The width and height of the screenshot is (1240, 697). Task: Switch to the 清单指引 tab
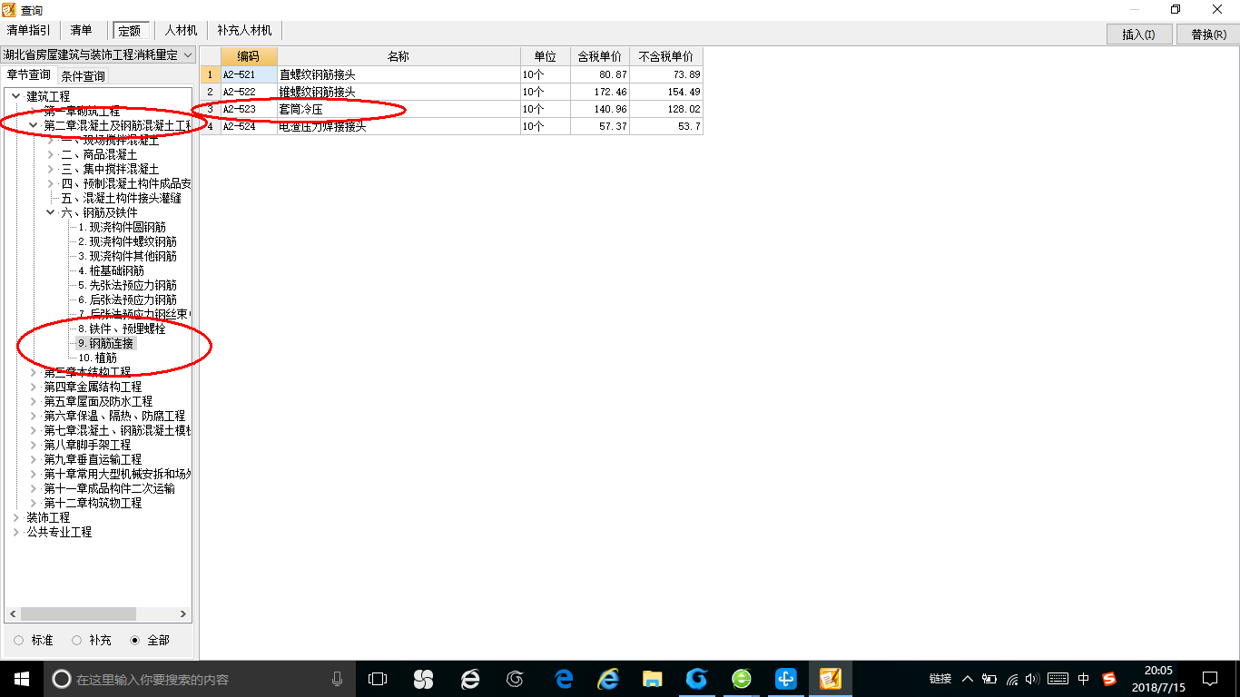click(29, 30)
